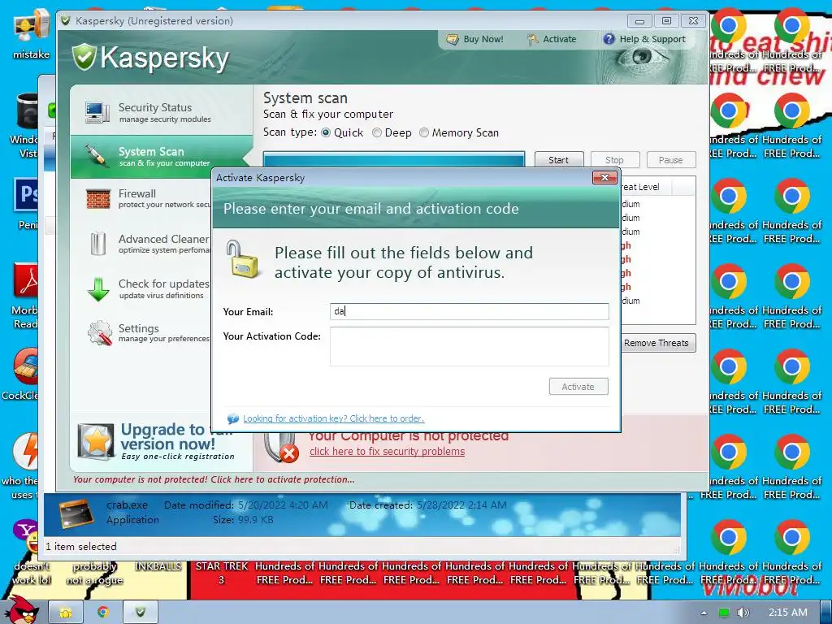Click the Stop scan button

tap(614, 160)
